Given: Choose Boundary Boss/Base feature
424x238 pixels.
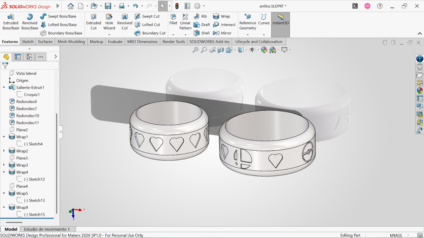Looking at the screenshot, I should pos(61,33).
